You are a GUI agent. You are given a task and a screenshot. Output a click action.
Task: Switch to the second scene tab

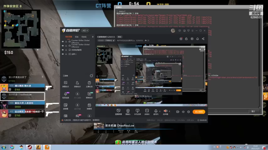[x=77, y=37]
